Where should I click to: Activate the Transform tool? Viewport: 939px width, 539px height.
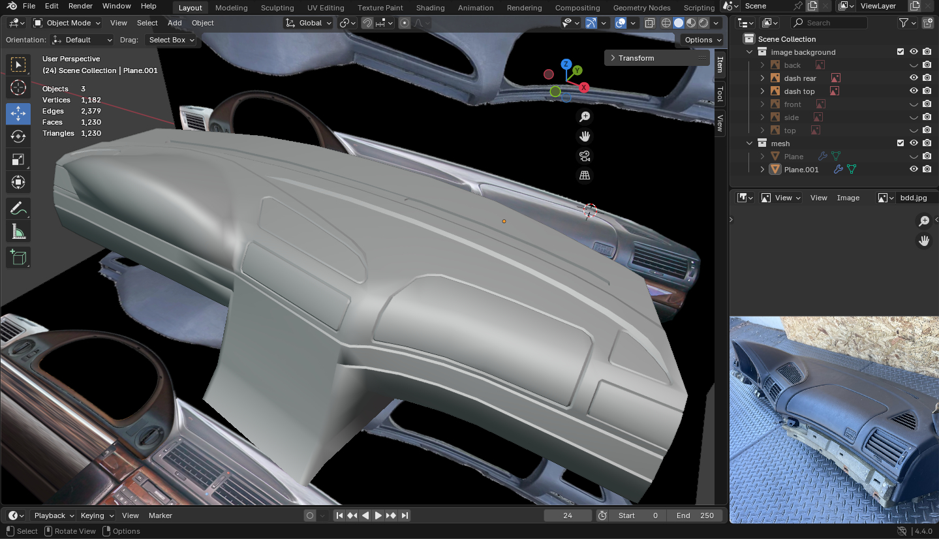tap(18, 182)
